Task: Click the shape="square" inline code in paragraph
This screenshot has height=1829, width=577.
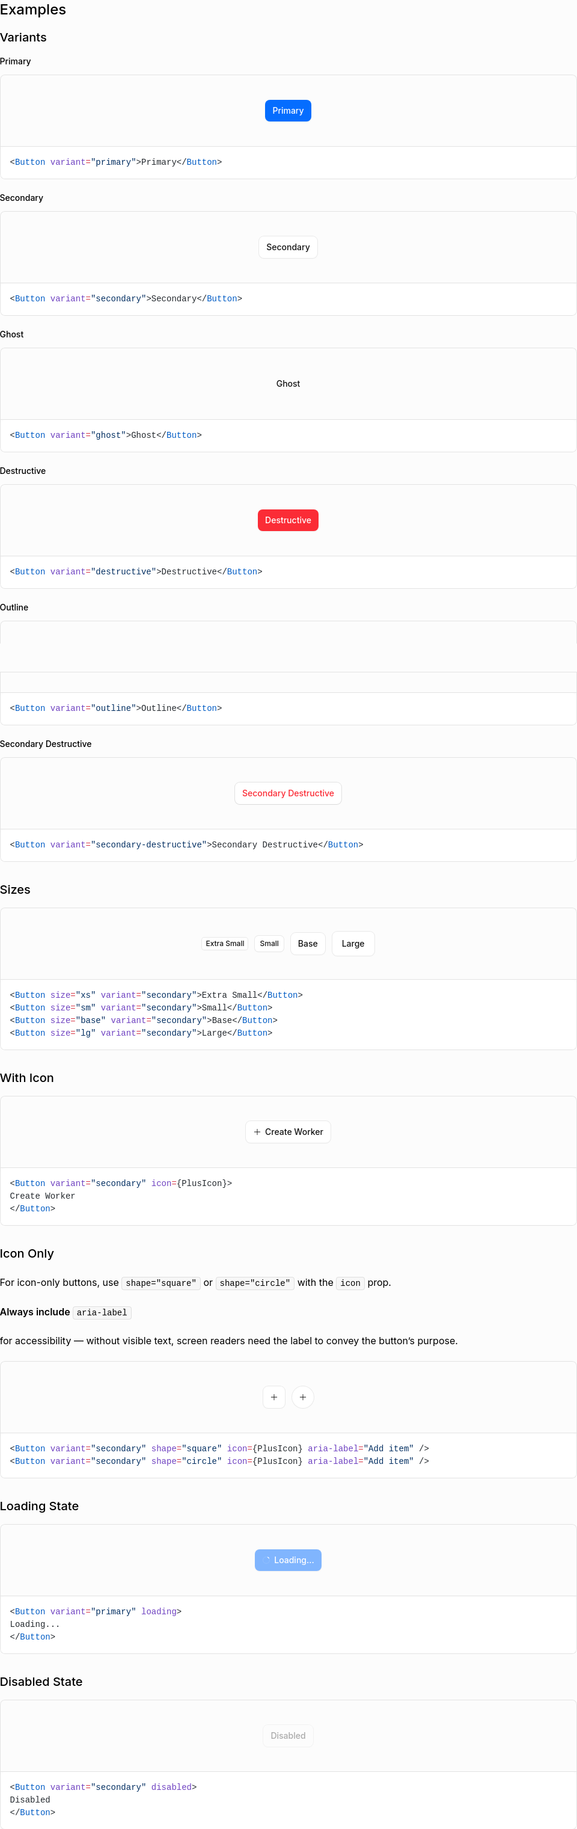Action: pos(161,1283)
